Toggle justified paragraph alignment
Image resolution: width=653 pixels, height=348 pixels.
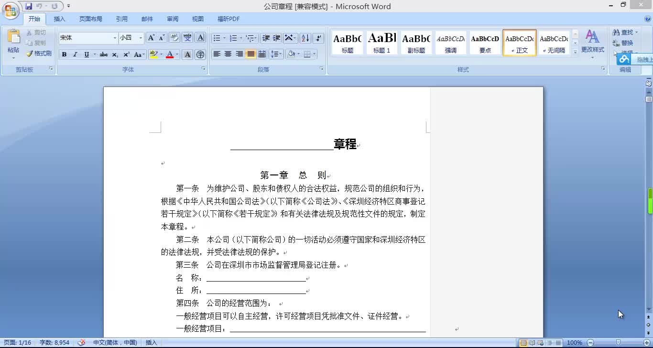coord(250,54)
